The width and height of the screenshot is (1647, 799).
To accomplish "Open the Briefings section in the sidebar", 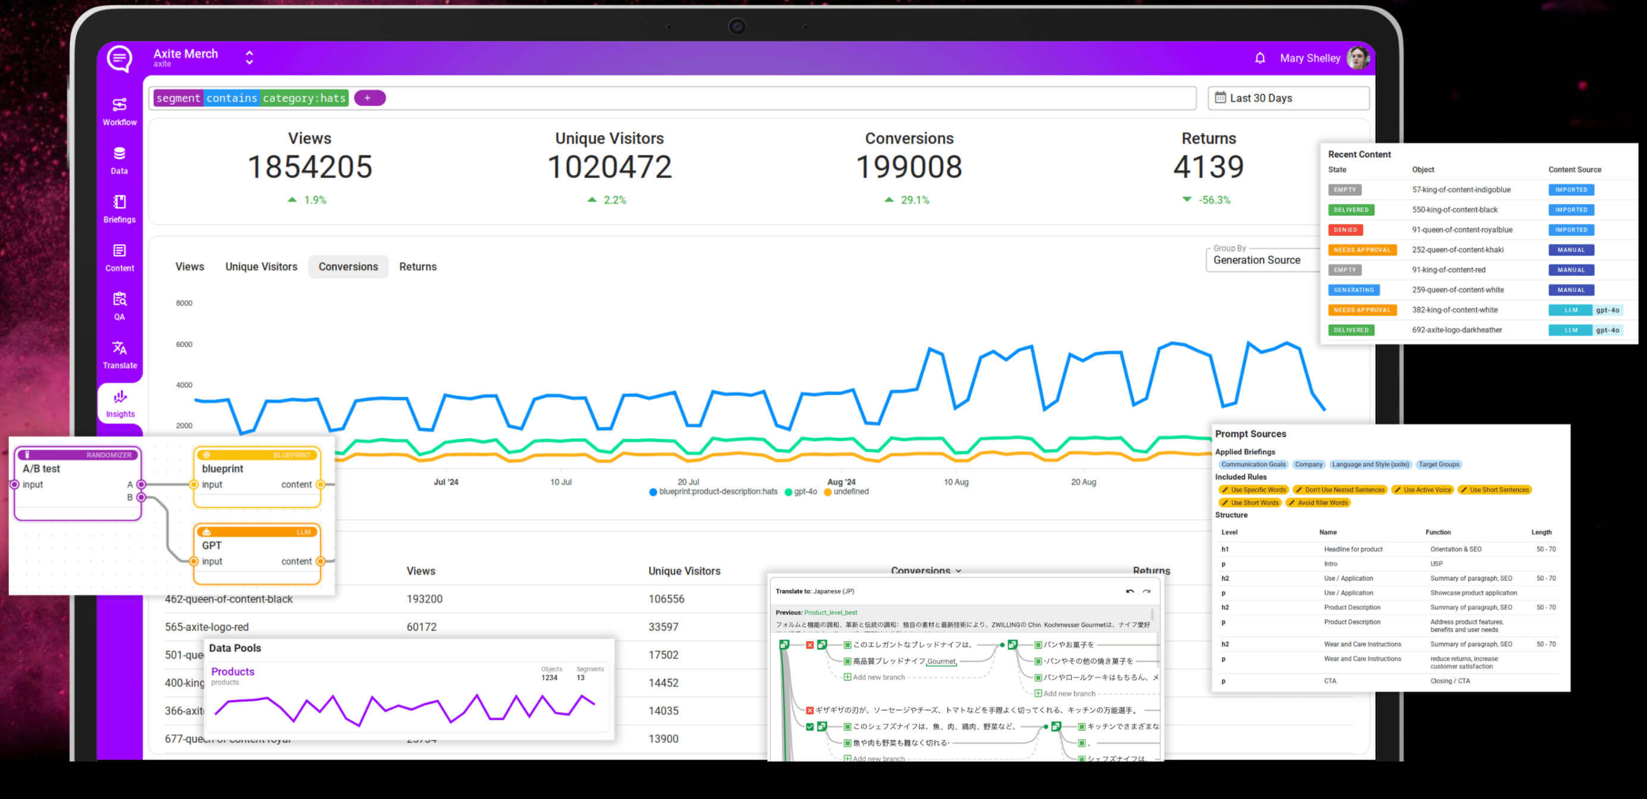I will [120, 209].
